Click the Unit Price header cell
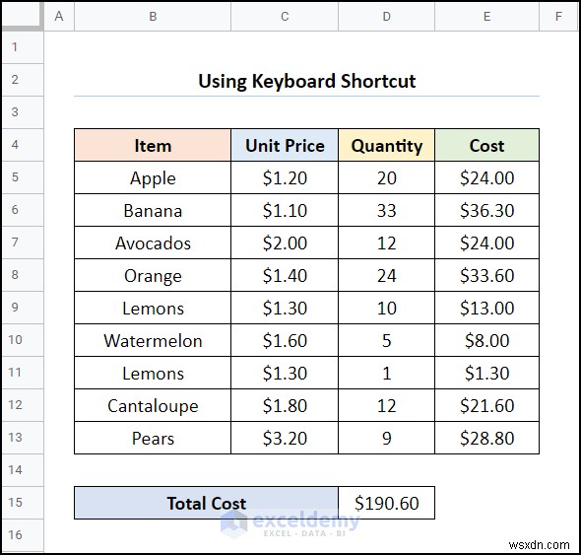Screen dimensions: 581x555 [285, 145]
